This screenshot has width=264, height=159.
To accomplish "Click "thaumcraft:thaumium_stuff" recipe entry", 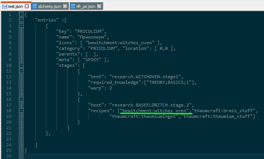I will tap(217, 116).
